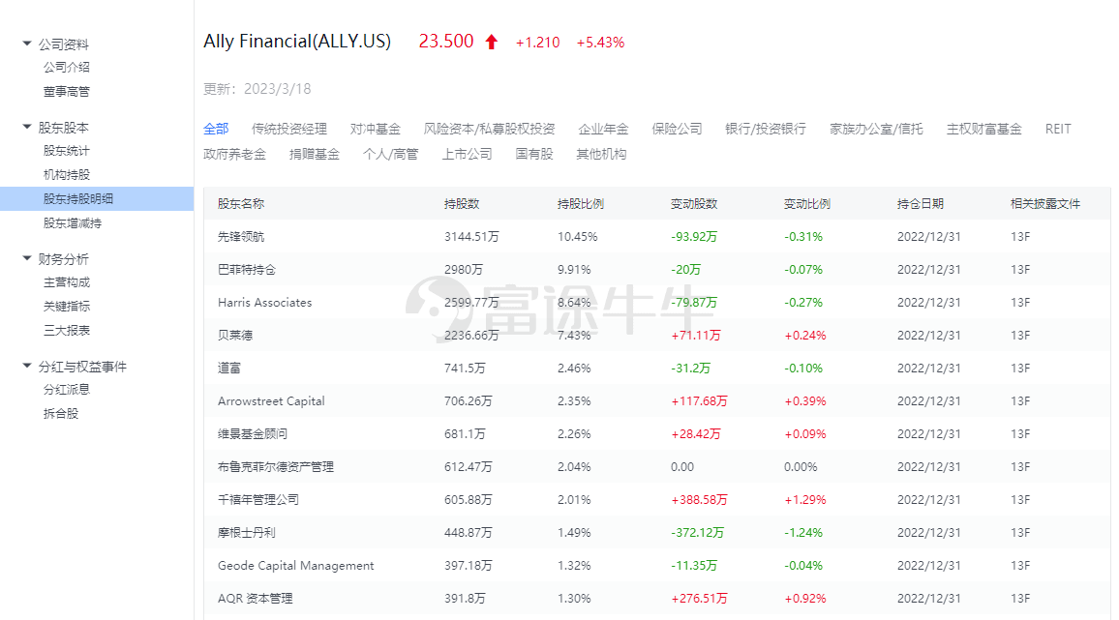Open 股东增减持 in the sidebar
Viewport: 1119px width, 620px height.
[72, 223]
